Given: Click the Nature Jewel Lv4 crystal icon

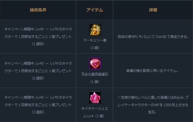Looking at the screenshot, I should [x=95, y=97].
